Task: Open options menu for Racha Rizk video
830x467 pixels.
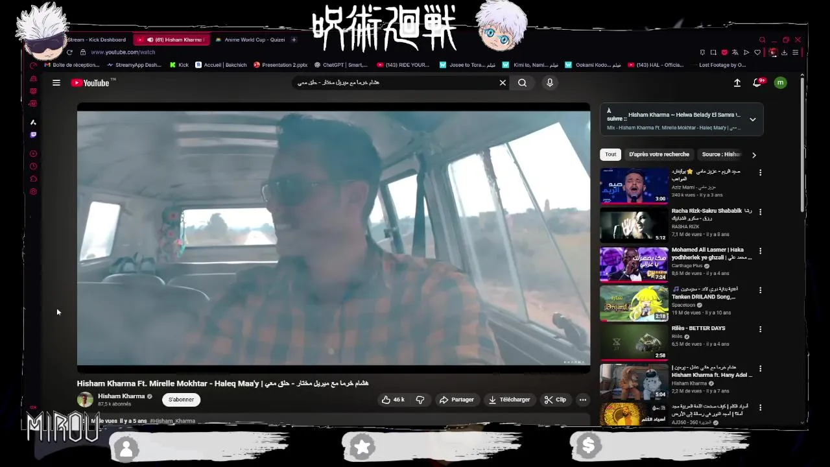Action: point(760,211)
